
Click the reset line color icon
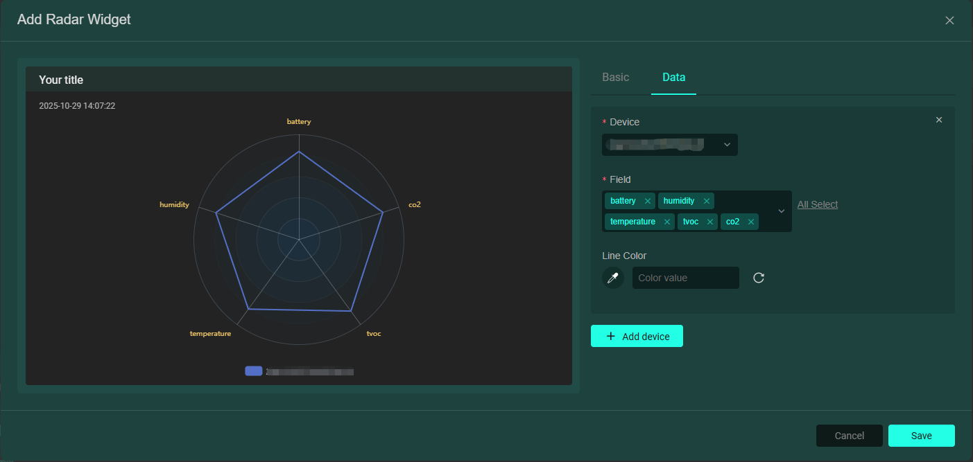click(x=759, y=278)
